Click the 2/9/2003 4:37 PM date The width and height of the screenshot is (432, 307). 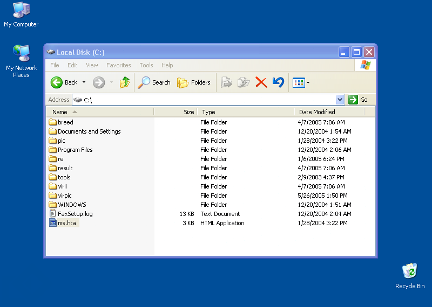coord(321,177)
